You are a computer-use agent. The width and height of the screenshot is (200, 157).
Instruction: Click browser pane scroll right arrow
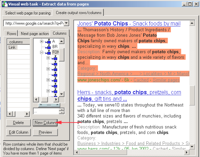point(187,152)
